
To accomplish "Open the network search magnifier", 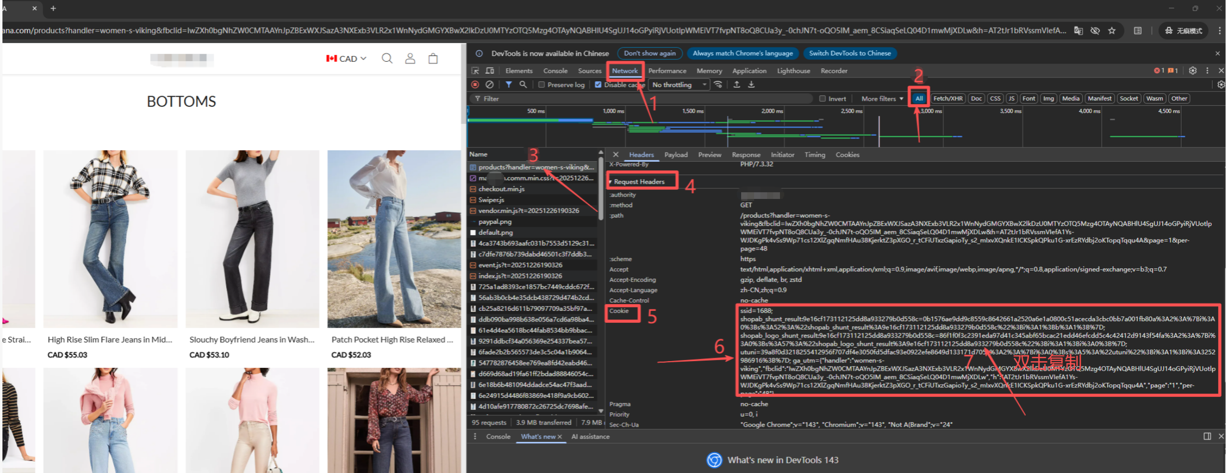I will tap(523, 85).
